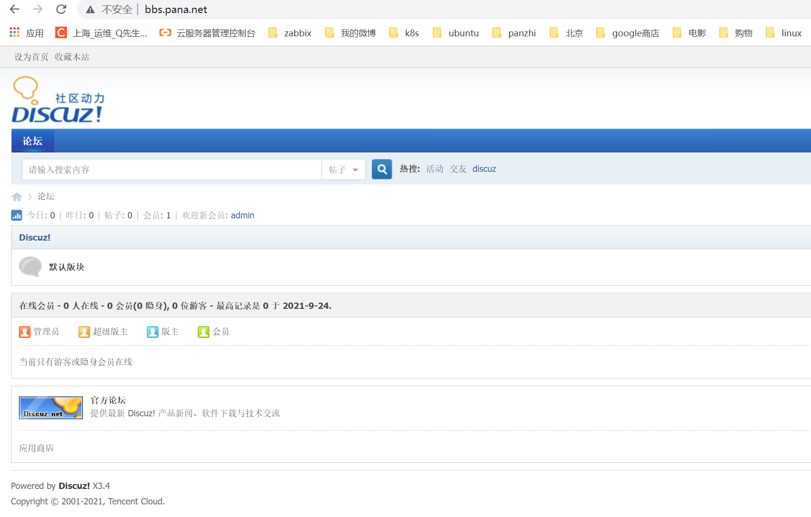
Task: Open the 官方论坛 link
Action: tap(108, 400)
